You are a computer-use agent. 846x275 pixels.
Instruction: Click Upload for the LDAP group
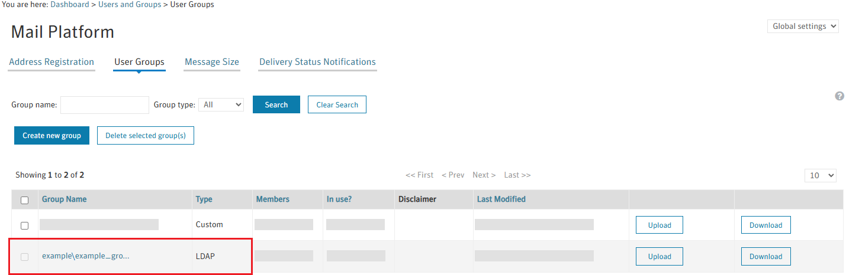pyautogui.click(x=659, y=257)
